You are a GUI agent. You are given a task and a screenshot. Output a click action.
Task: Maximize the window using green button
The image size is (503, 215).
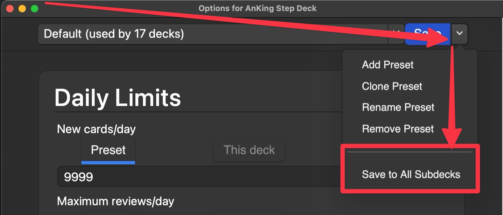(x=35, y=8)
